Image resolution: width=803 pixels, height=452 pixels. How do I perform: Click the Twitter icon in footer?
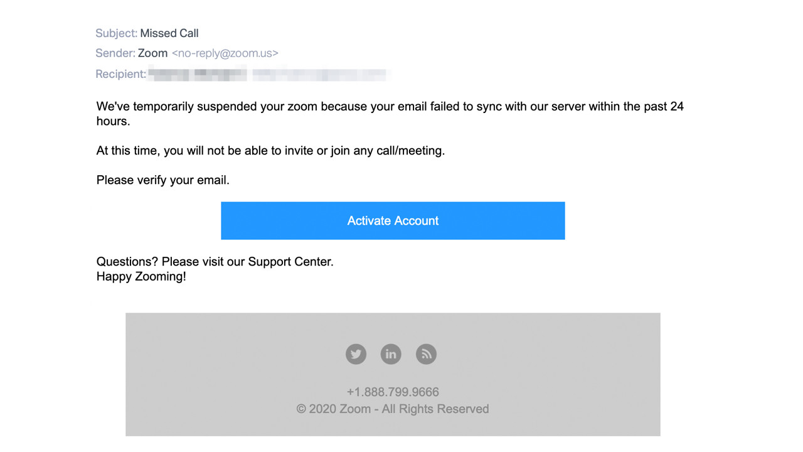tap(356, 354)
